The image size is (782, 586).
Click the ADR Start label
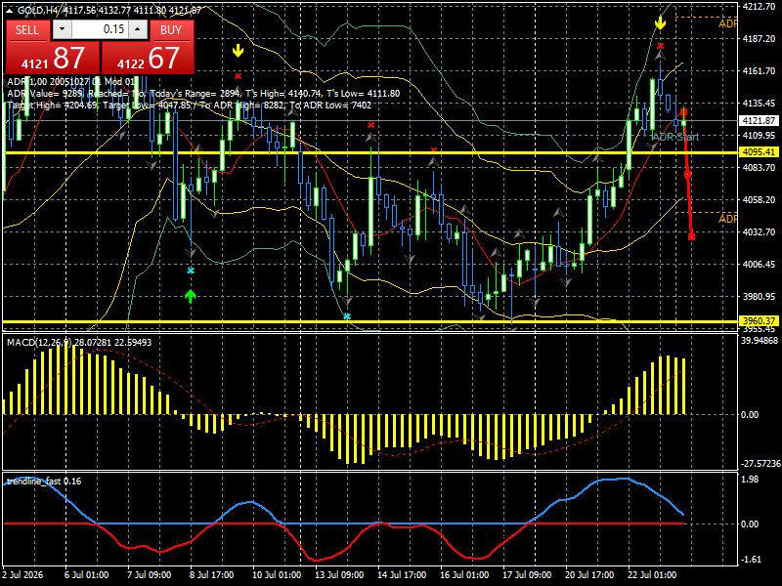(x=675, y=137)
